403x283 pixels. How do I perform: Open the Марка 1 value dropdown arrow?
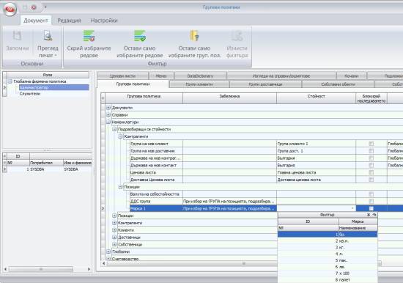point(352,208)
